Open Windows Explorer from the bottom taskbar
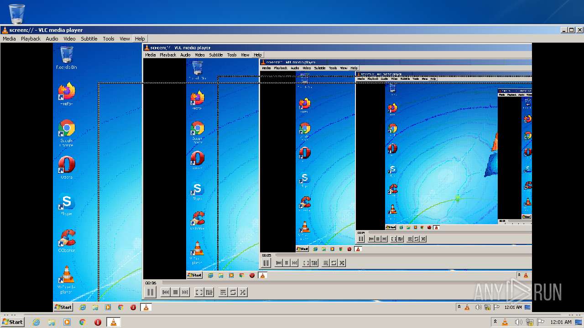 (52, 322)
